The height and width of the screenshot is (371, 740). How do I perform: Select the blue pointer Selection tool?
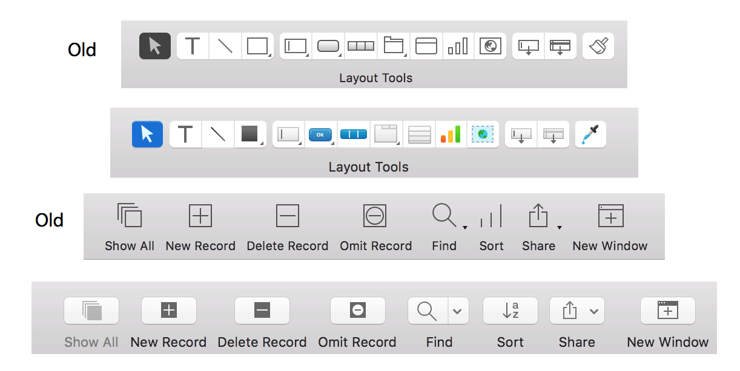[147, 134]
